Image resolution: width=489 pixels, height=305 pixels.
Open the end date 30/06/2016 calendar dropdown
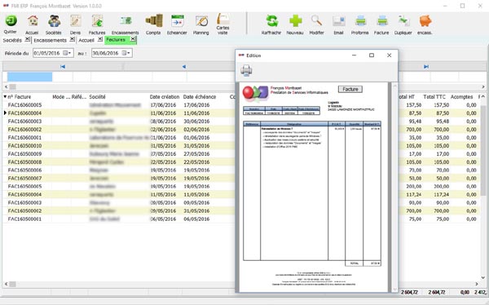126,53
